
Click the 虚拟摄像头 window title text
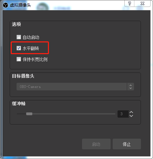tap(20, 5)
